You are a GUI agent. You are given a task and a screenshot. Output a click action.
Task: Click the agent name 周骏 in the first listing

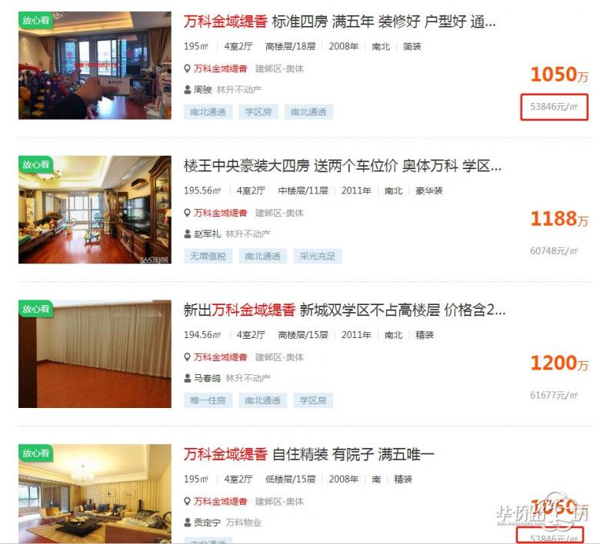click(203, 90)
